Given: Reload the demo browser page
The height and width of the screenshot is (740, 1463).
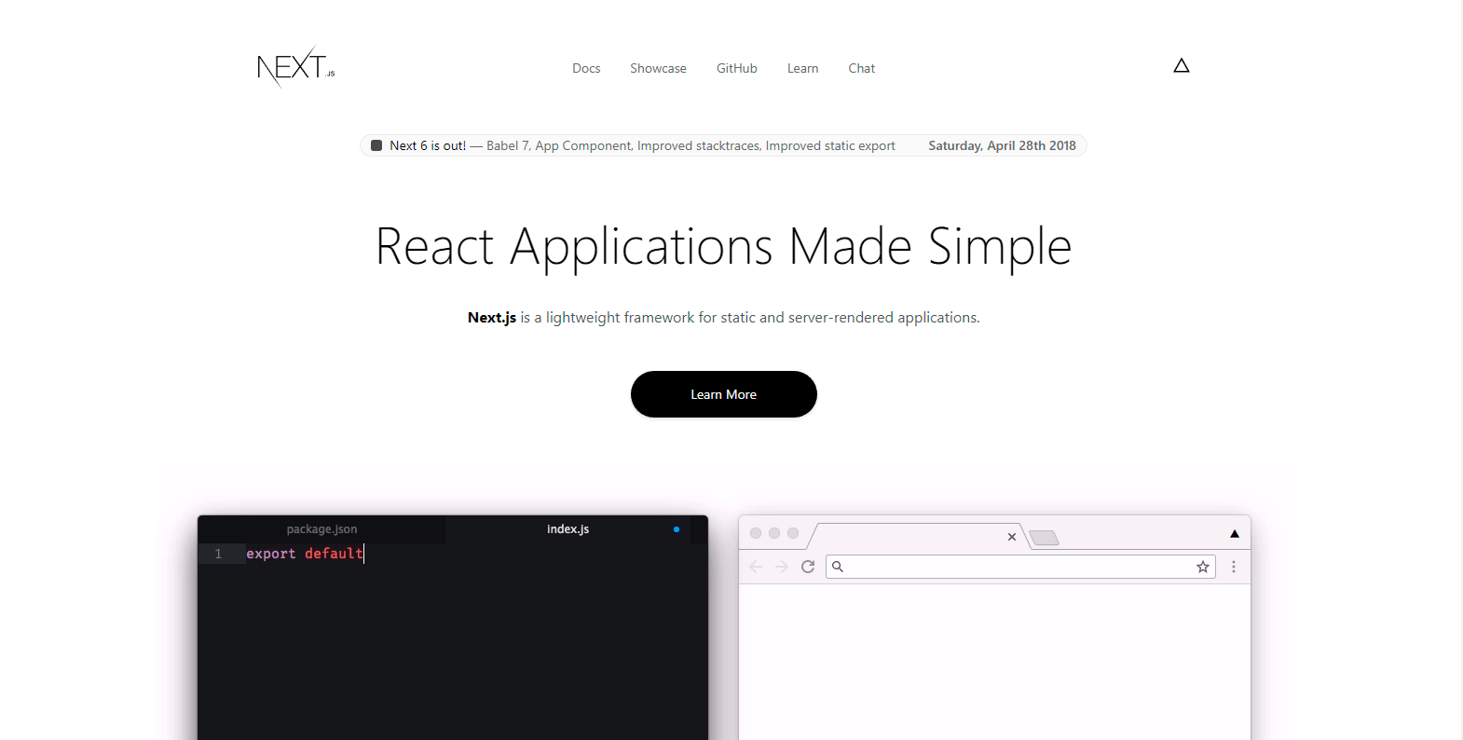Looking at the screenshot, I should tap(808, 567).
